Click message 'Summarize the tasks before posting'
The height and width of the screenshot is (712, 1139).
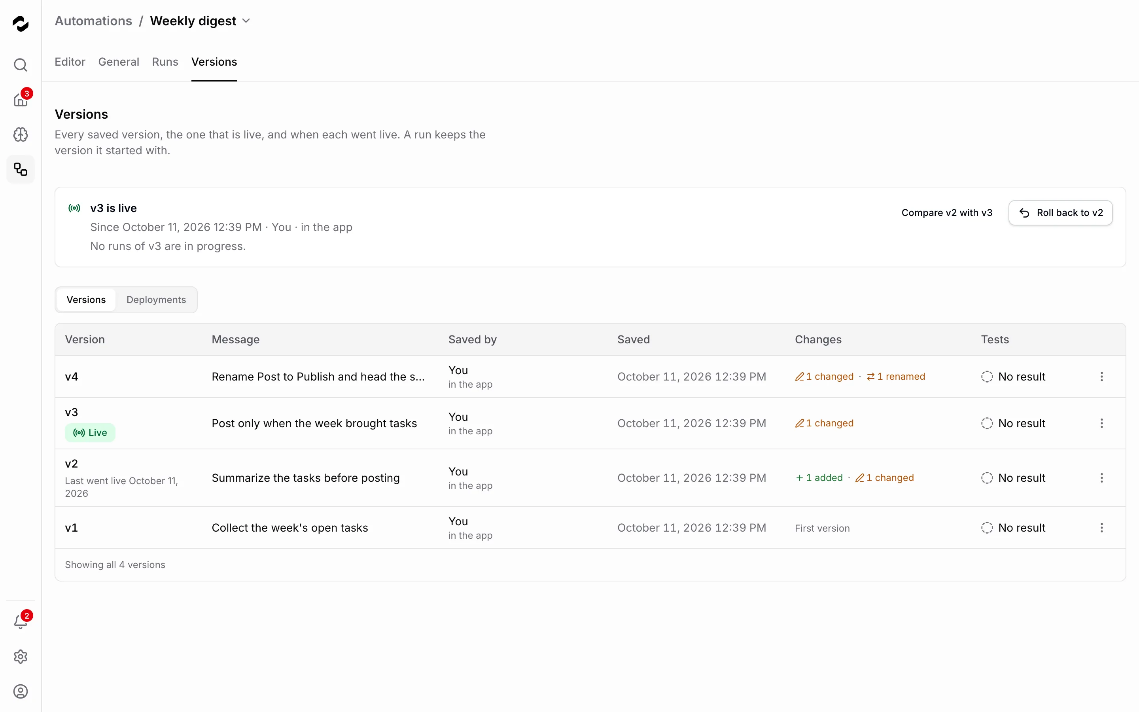[305, 478]
